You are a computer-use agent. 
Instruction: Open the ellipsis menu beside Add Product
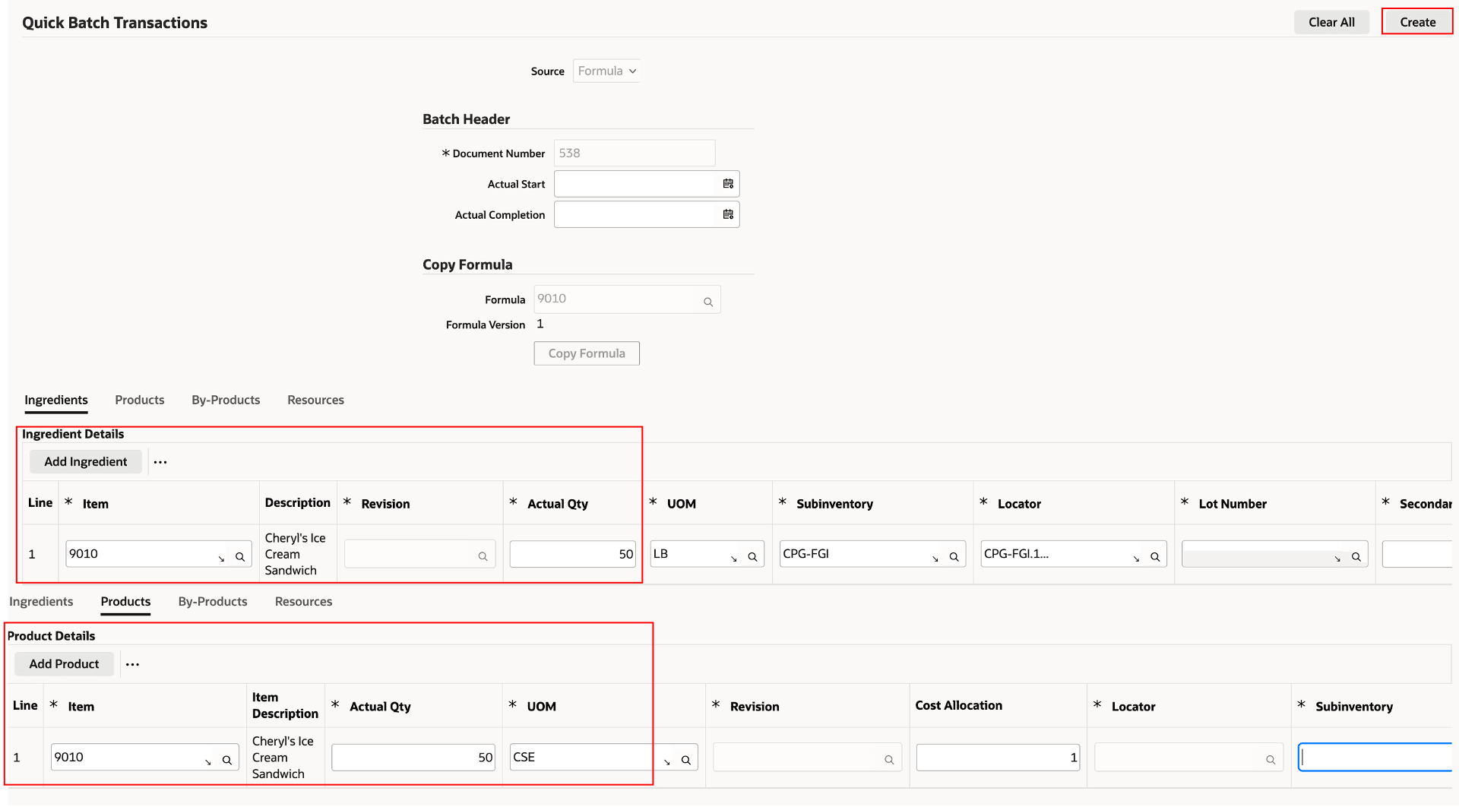tap(133, 663)
